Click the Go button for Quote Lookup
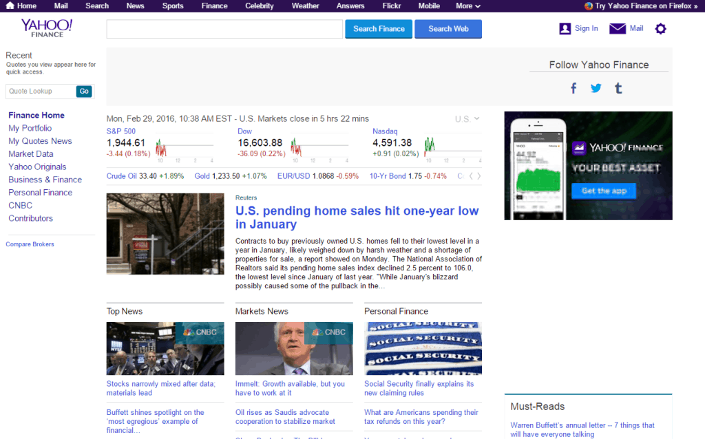 click(84, 92)
